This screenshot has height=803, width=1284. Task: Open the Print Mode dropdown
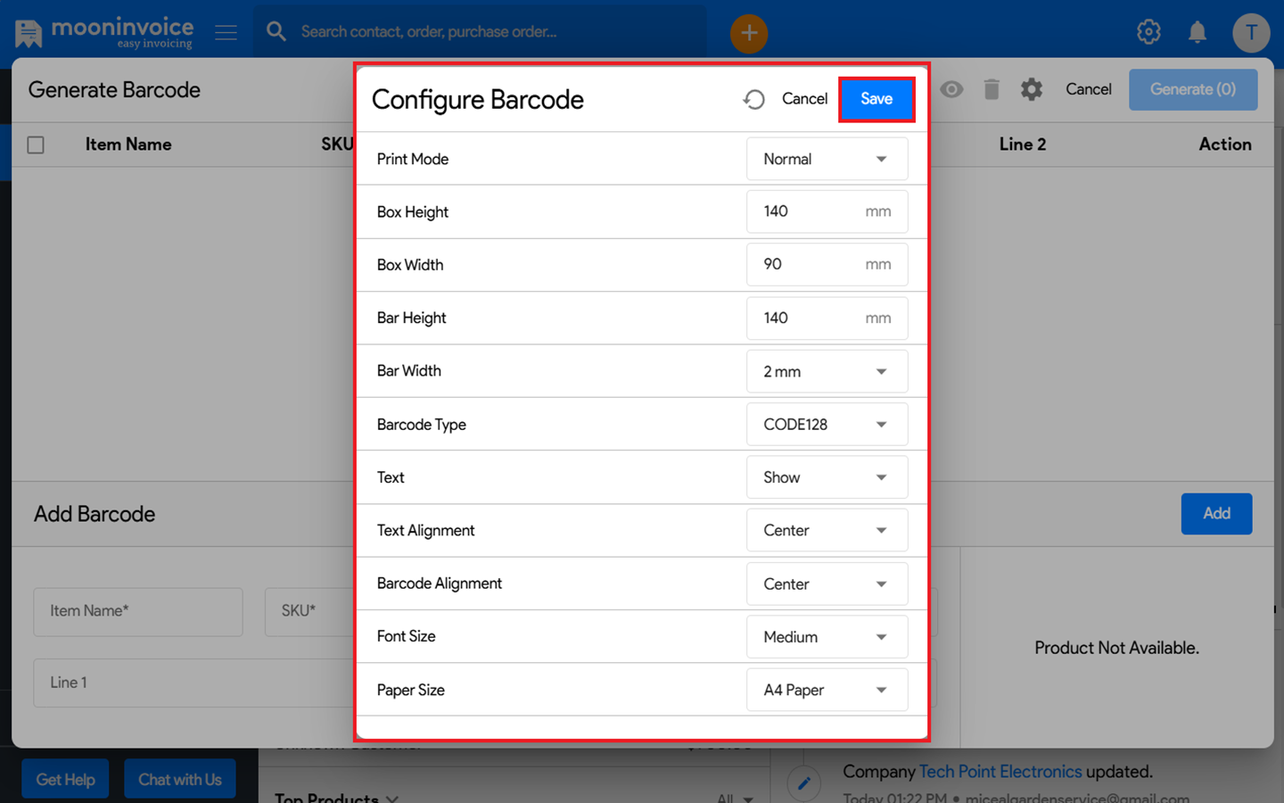tap(827, 159)
